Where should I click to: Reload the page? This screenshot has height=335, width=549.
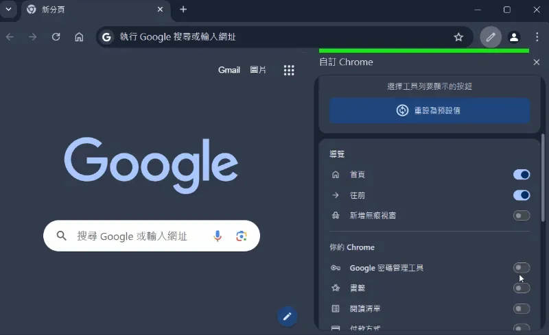click(x=56, y=37)
